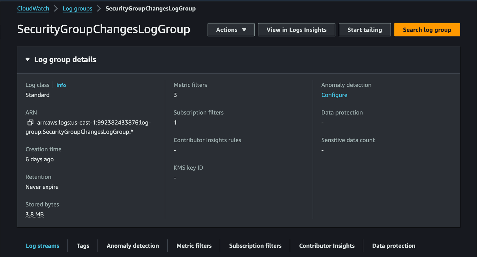The image size is (477, 257).
Task: Go to the Contributor Insights tab
Action: pos(327,246)
